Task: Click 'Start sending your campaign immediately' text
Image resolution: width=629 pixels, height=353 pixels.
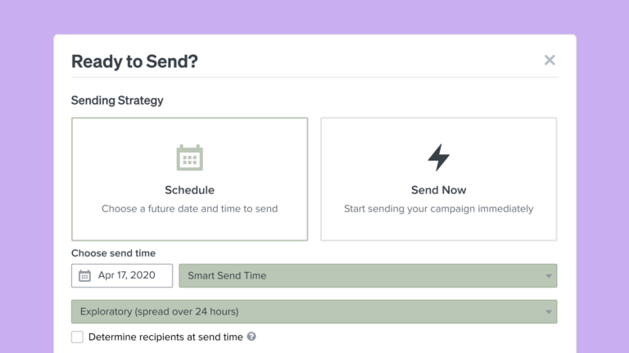Action: (x=438, y=209)
